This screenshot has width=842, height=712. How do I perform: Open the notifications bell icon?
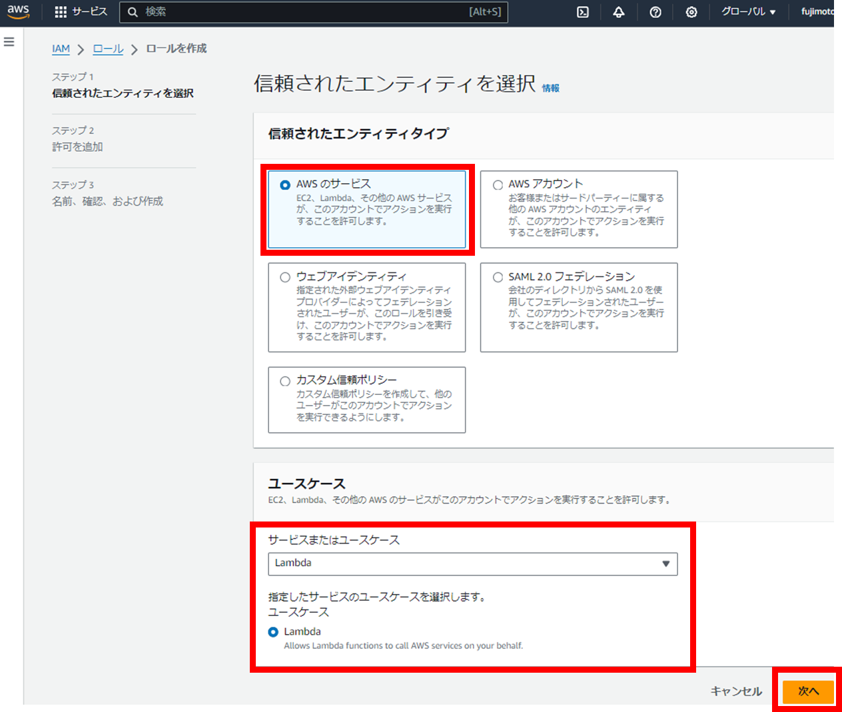(619, 12)
